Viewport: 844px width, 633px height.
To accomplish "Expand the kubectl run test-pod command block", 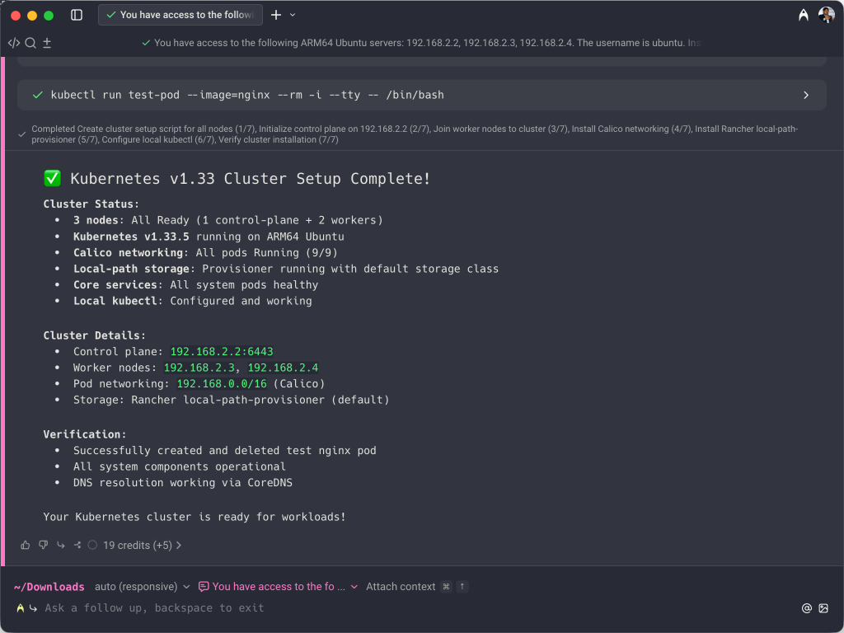I will click(x=806, y=95).
